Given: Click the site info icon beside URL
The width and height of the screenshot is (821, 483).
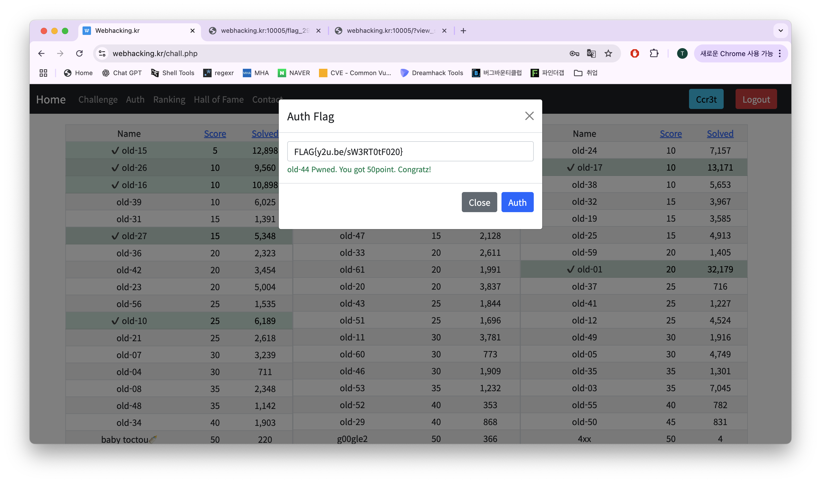Looking at the screenshot, I should [x=102, y=53].
